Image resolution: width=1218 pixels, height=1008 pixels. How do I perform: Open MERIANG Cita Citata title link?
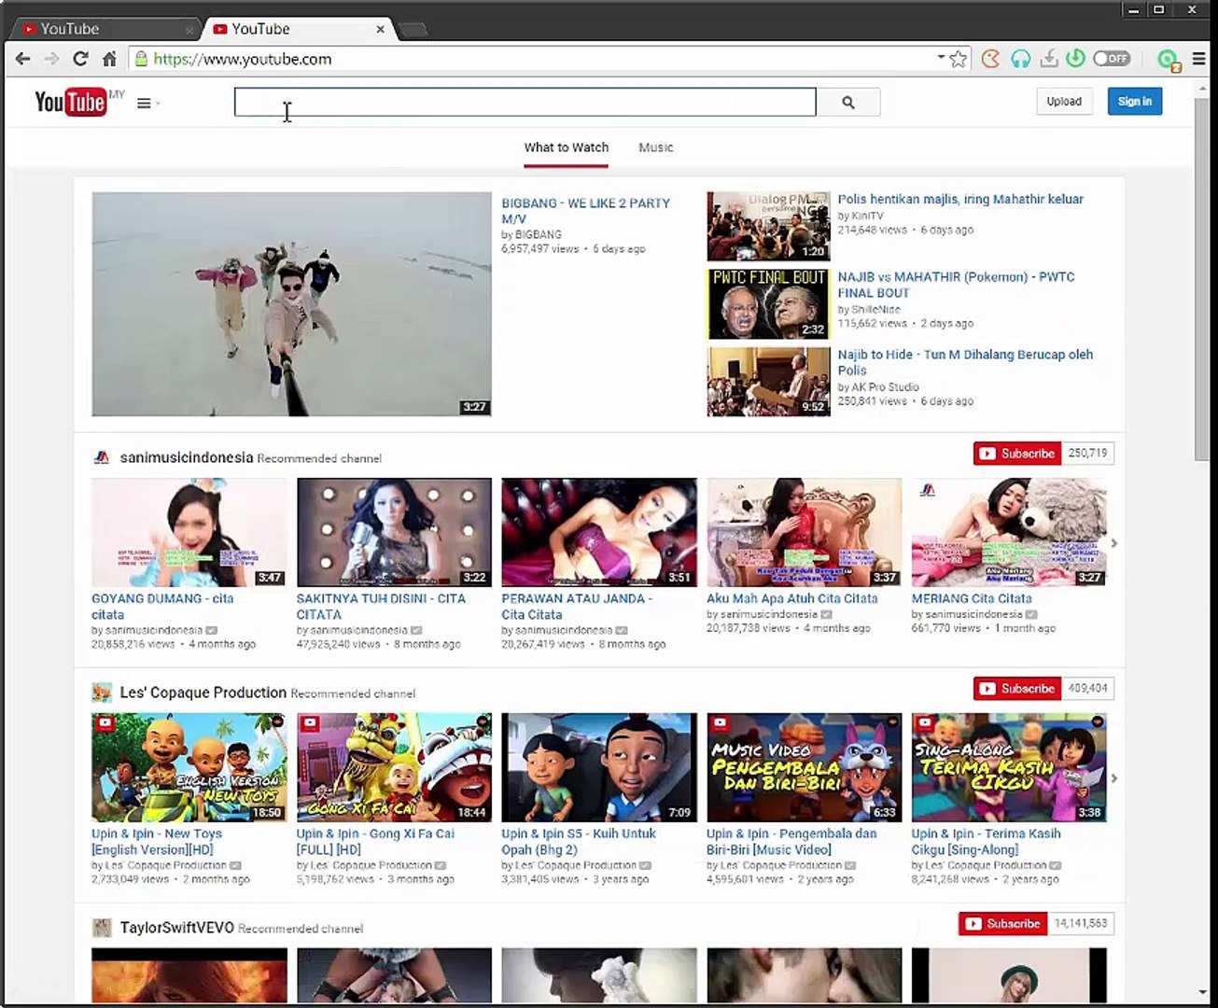point(972,598)
